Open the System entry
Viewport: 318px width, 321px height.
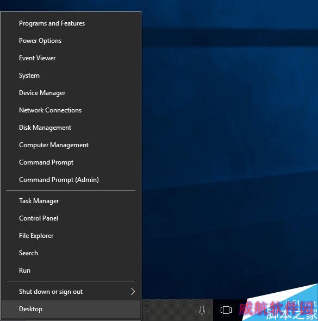71,75
